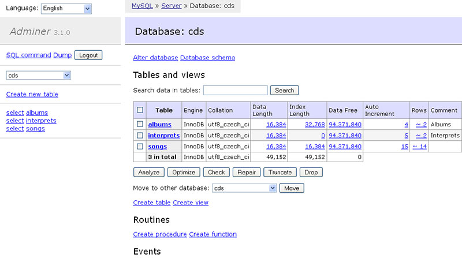
Task: Click albums Data Free value 94,371,840
Action: click(x=345, y=124)
